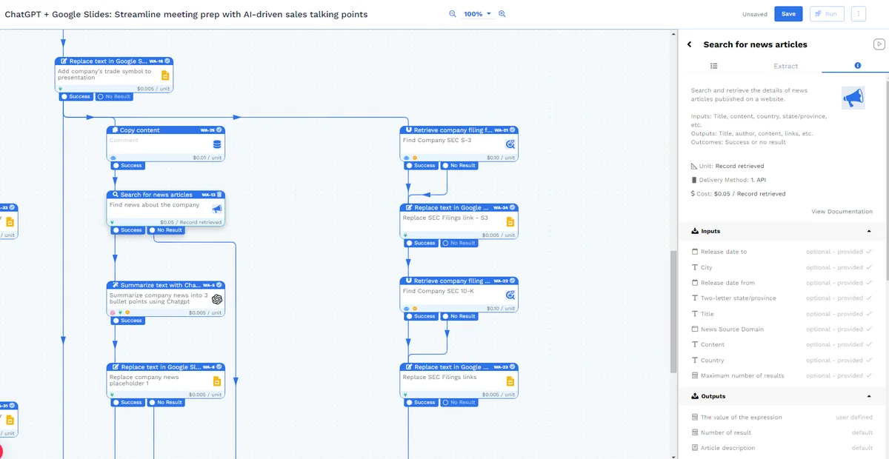Image resolution: width=889 pixels, height=459 pixels.
Task: Click the No Result output of WA-16 node
Action: pos(114,96)
